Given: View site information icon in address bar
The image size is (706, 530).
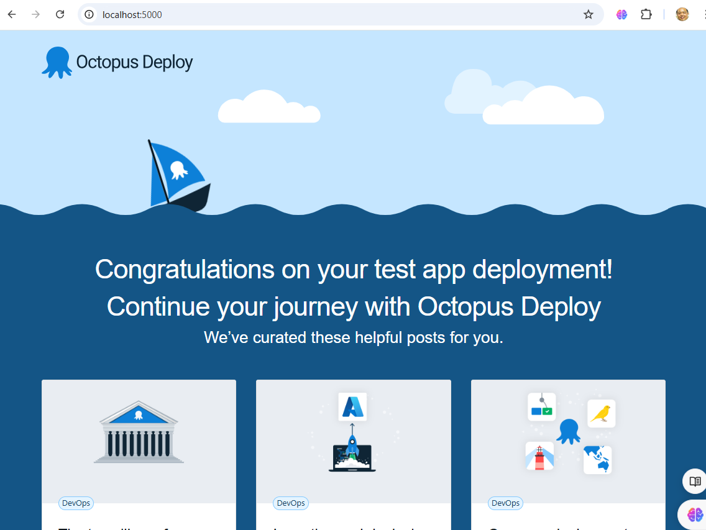Looking at the screenshot, I should 89,14.
